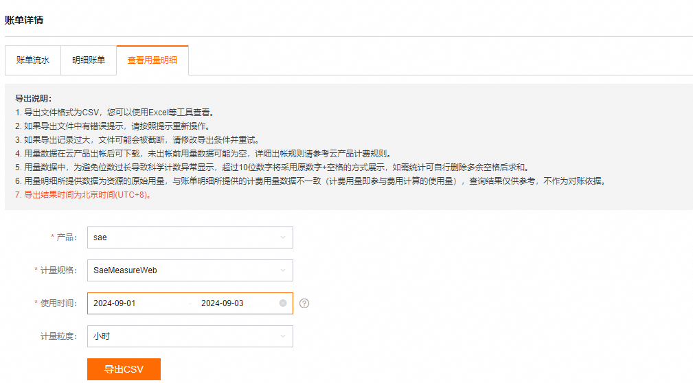Screen dimensions: 693x383
Task: Select the 查看用量明细 tab
Action: (152, 60)
